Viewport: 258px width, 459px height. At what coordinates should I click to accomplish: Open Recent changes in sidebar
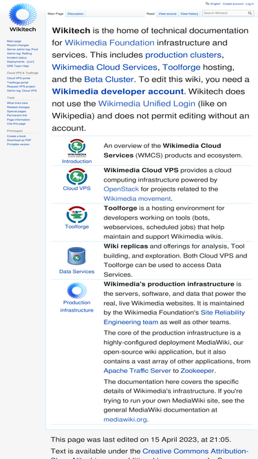tap(18, 45)
